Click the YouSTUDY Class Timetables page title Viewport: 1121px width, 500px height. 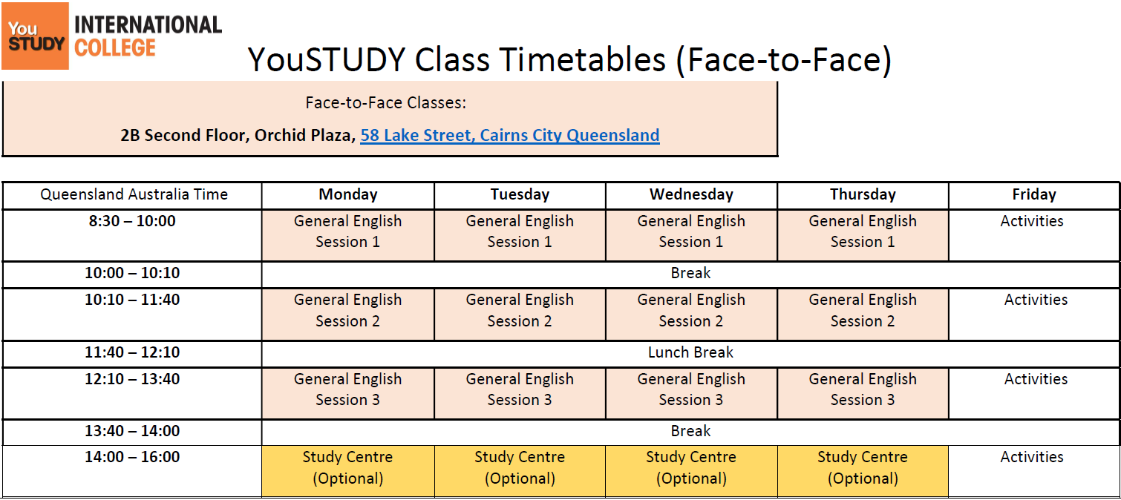coord(569,59)
